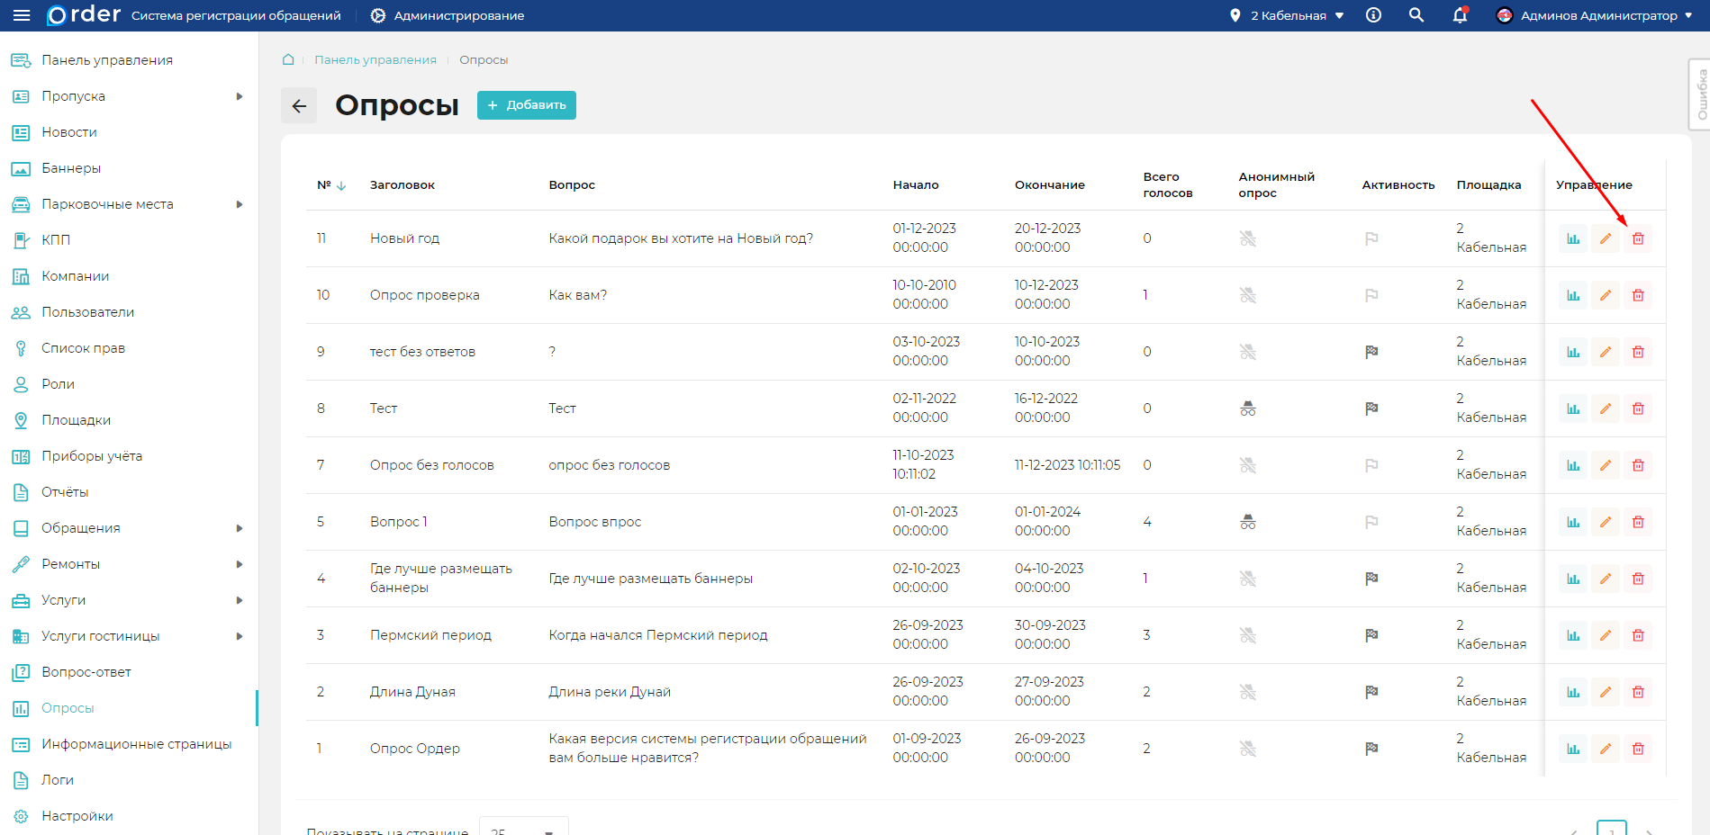The image size is (1710, 835).
Task: Go back using arrow button
Action: (299, 105)
